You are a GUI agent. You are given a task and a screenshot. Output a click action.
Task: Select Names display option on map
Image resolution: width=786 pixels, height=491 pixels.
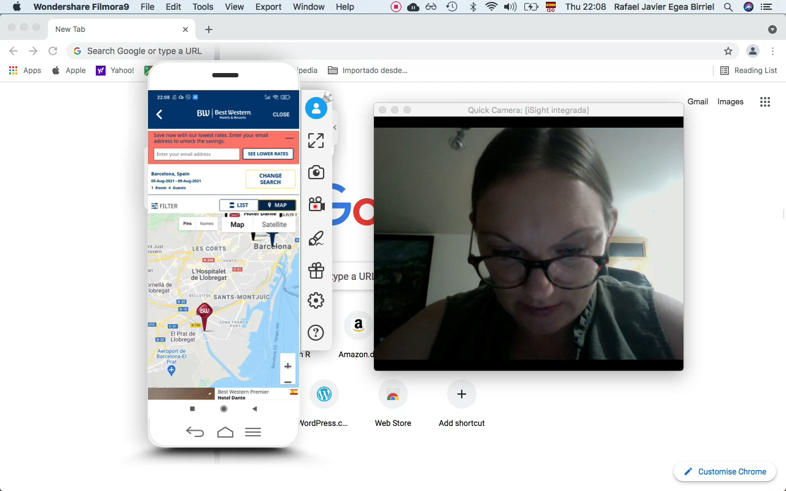pos(207,224)
